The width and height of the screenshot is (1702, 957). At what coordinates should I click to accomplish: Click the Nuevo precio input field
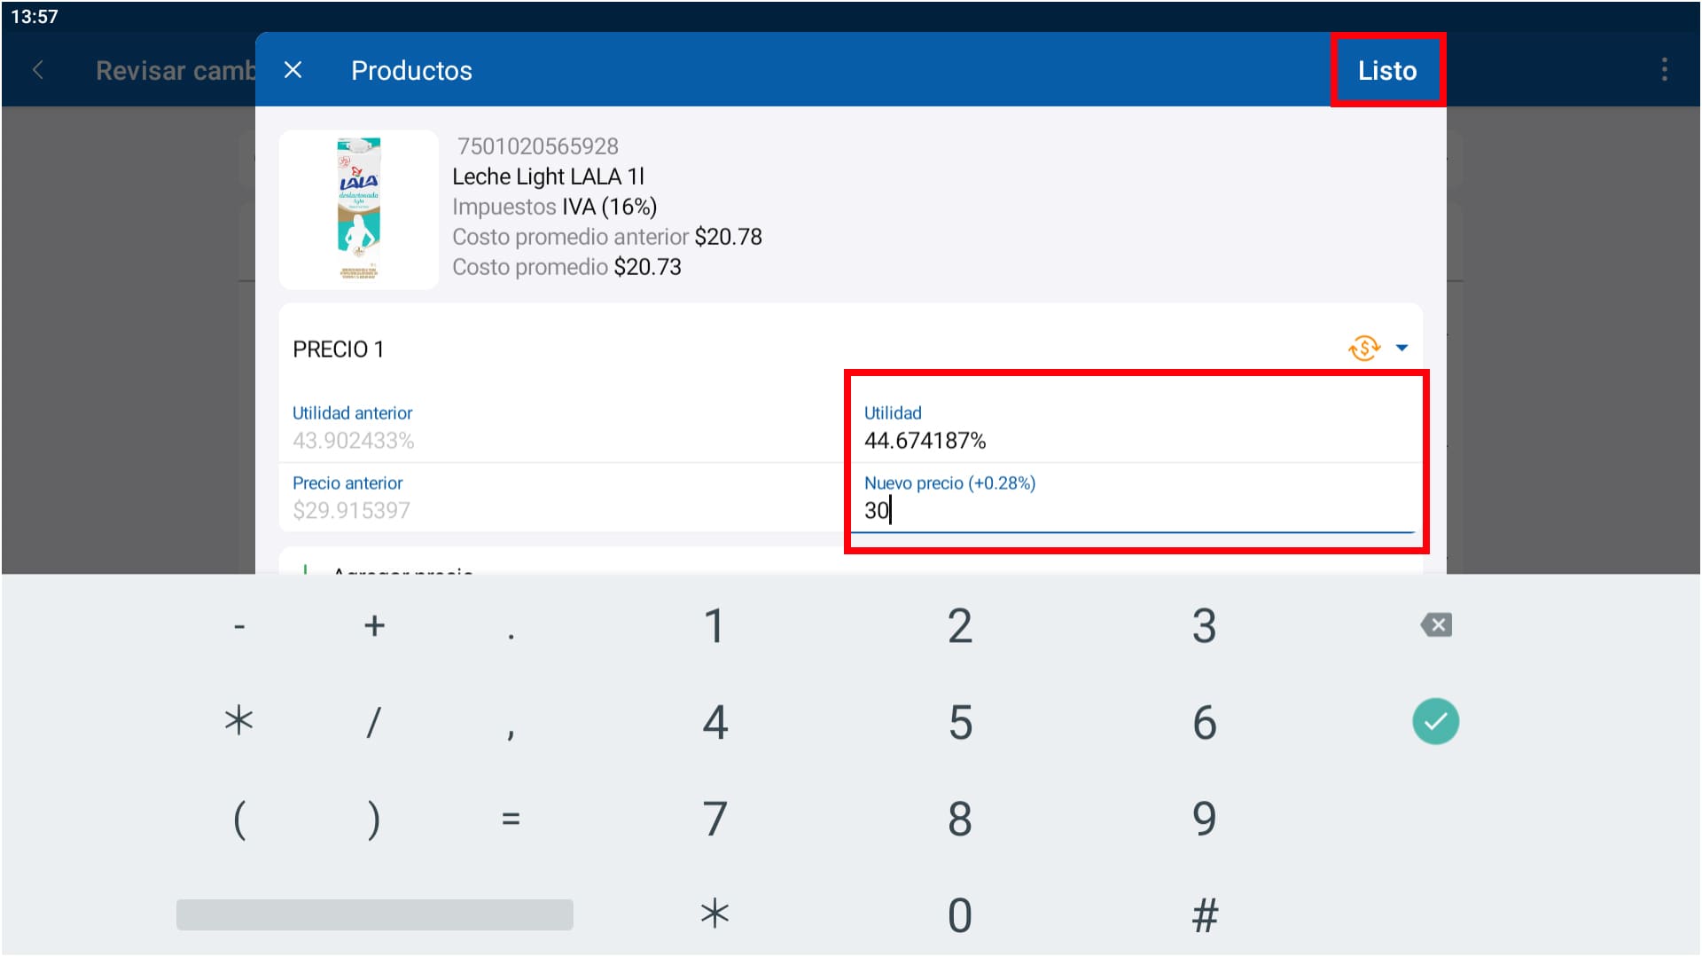coord(1135,510)
